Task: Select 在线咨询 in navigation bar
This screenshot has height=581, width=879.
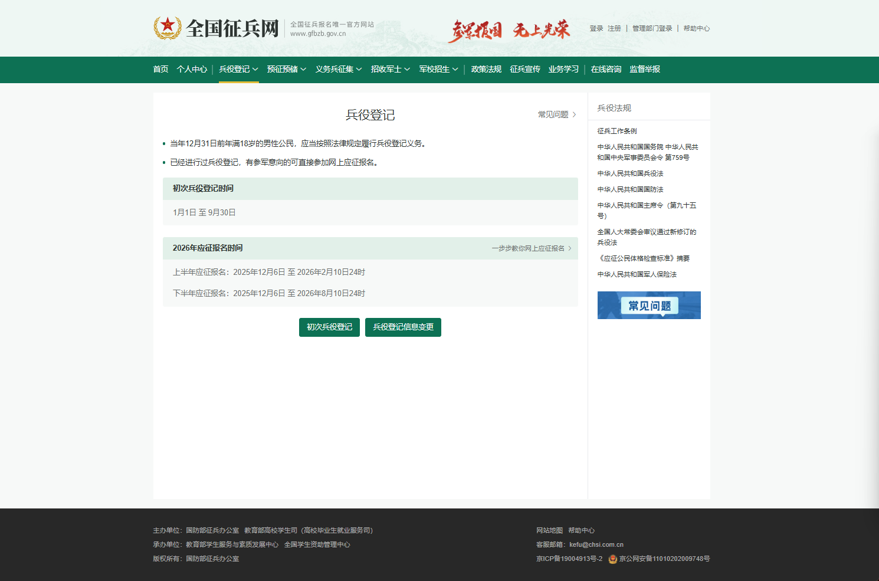Action: (606, 70)
